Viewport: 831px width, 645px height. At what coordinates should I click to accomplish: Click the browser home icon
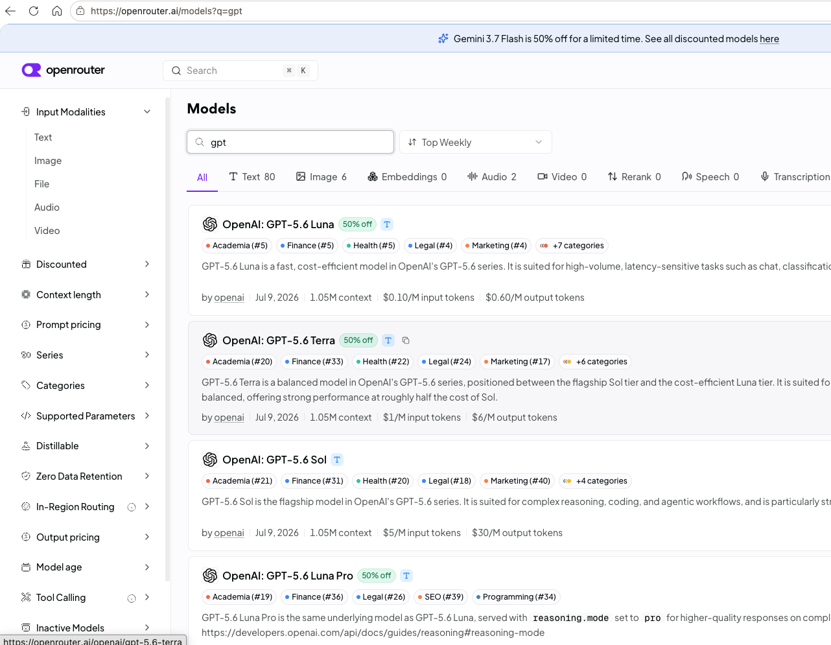point(57,11)
